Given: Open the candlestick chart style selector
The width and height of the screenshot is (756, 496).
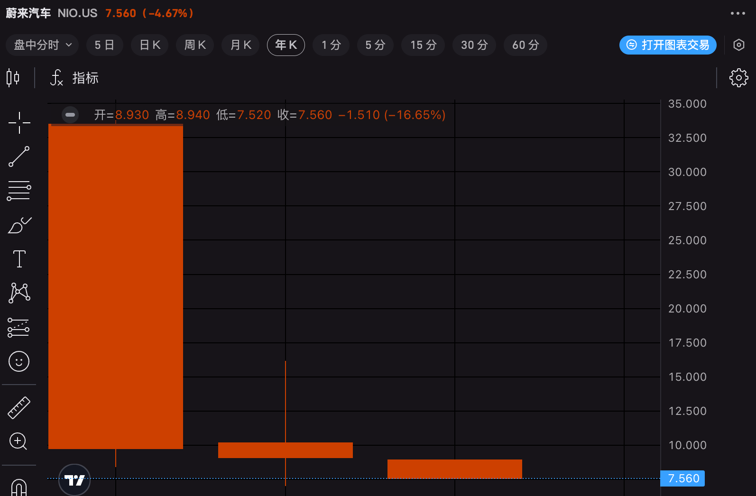Looking at the screenshot, I should (x=13, y=77).
